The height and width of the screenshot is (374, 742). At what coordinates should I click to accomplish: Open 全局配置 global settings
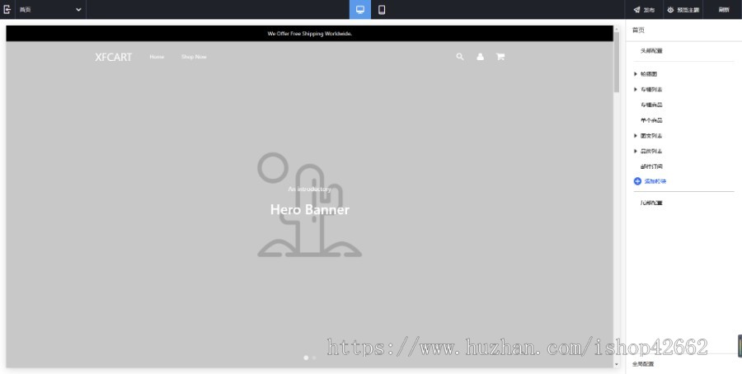pos(643,364)
